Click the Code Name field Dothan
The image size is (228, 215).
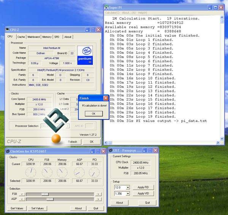(x=41, y=53)
